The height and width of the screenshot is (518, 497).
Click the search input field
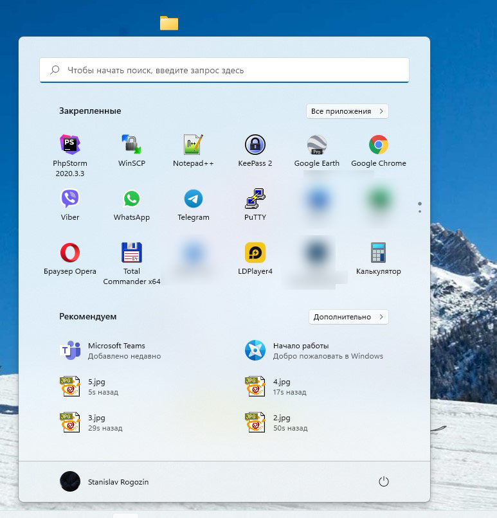pyautogui.click(x=224, y=70)
